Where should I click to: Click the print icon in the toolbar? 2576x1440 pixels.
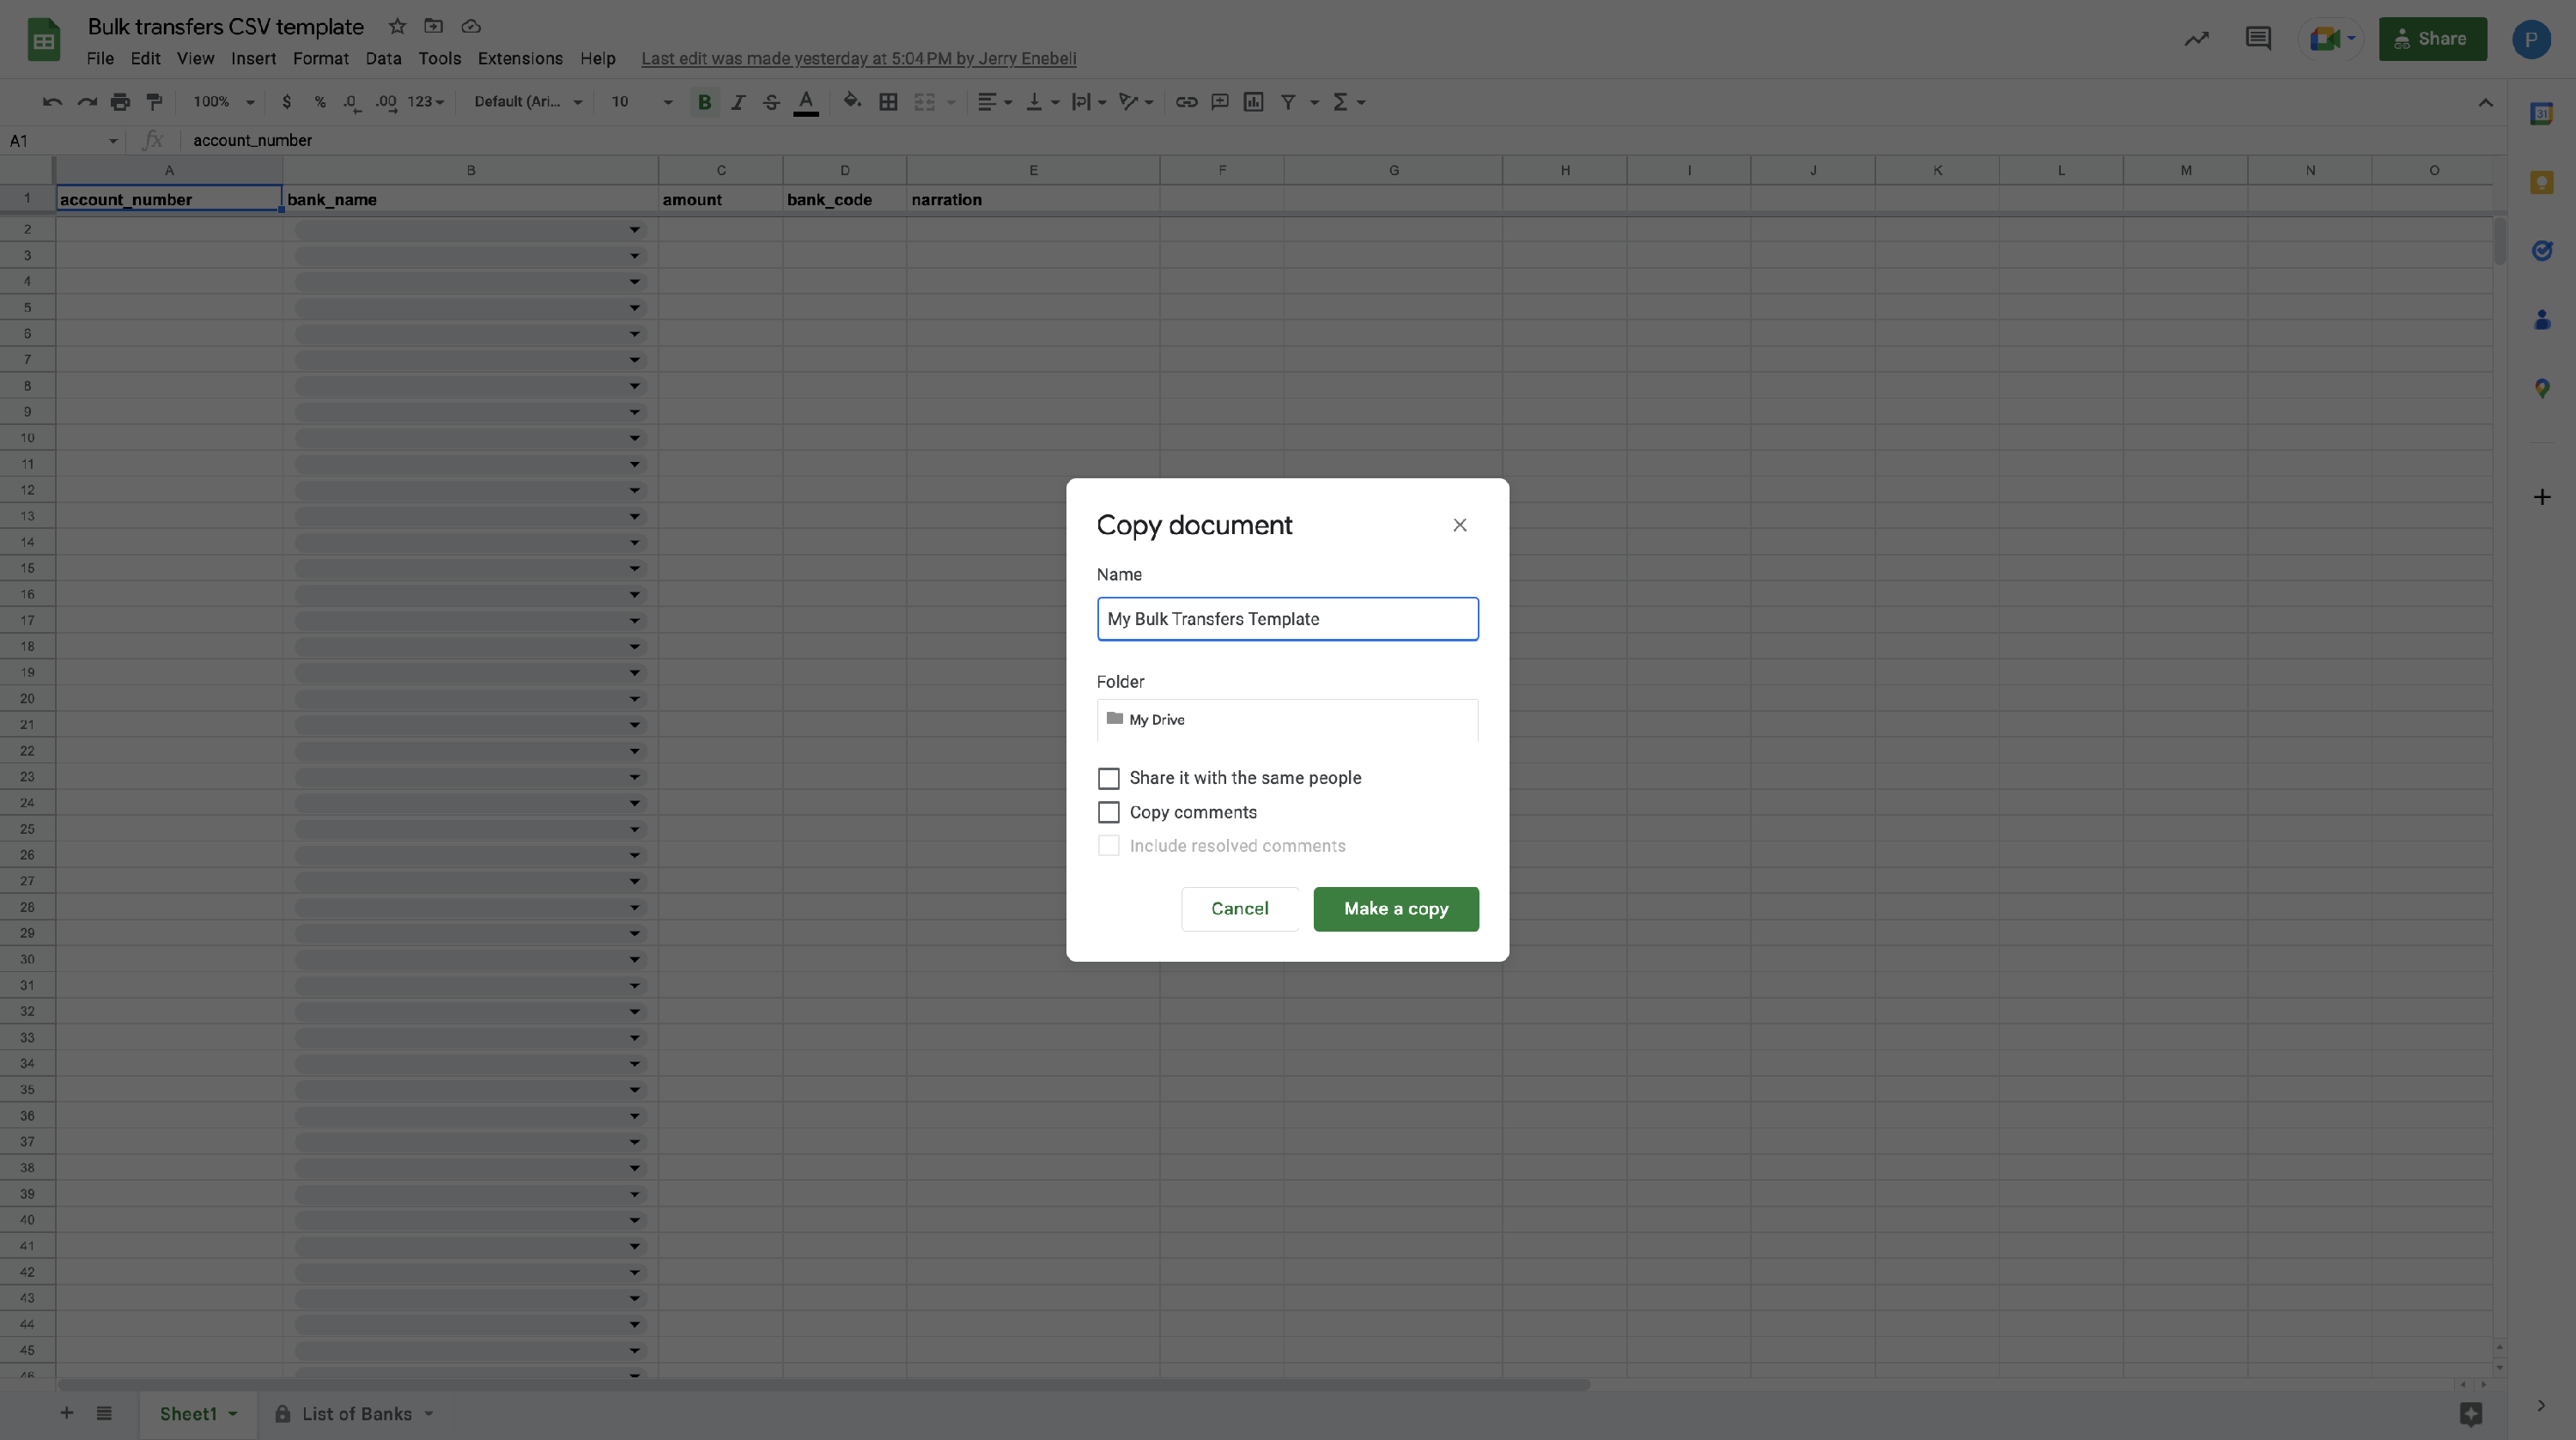click(120, 102)
